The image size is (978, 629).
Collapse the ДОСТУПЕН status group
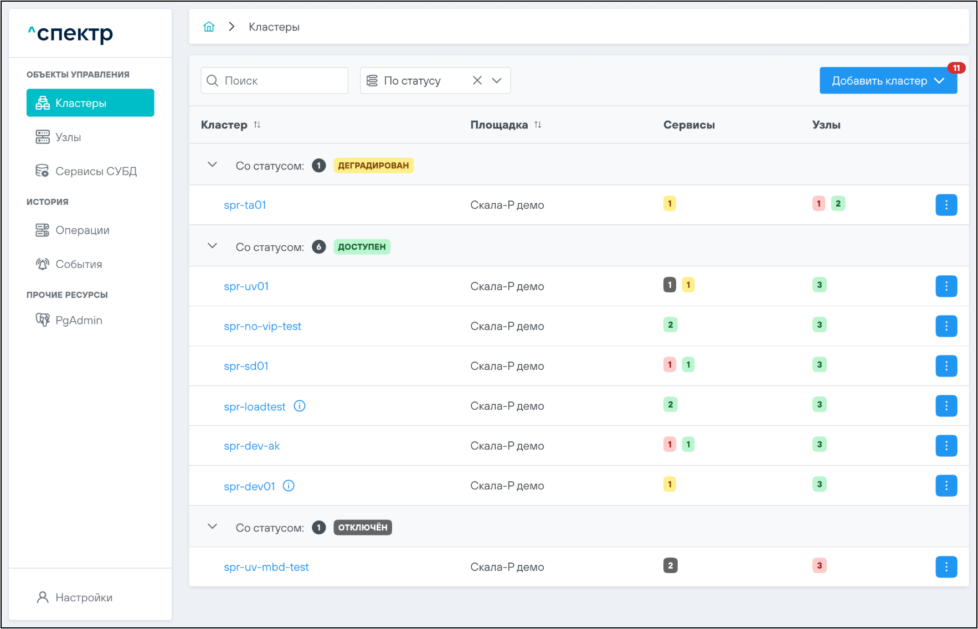[x=212, y=246]
